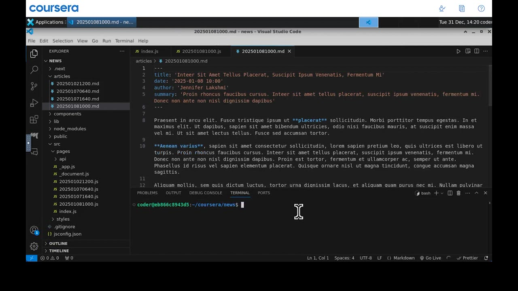Open the Search view in activity bar

34,70
